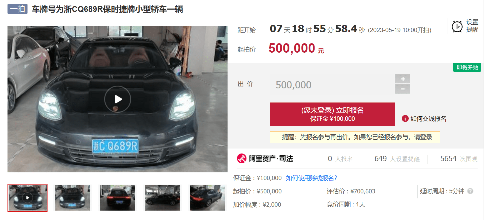Open 如何使用赊钱报名 help link
This screenshot has height=220, width=484.
(311, 178)
